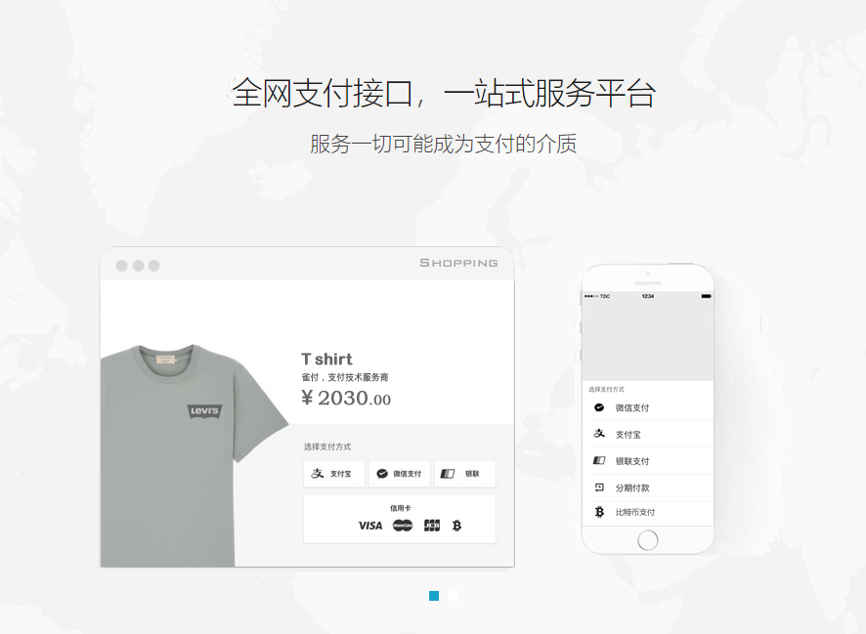Click the 选择支付方式 label on the phone

[606, 389]
